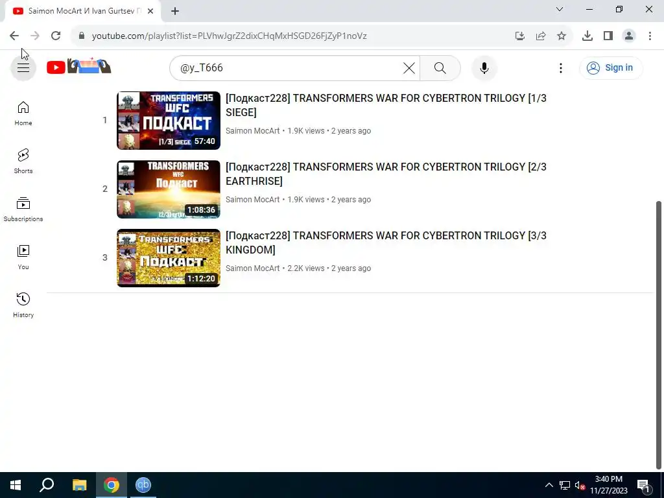Open the notification center
The height and width of the screenshot is (498, 664).
coord(643,485)
